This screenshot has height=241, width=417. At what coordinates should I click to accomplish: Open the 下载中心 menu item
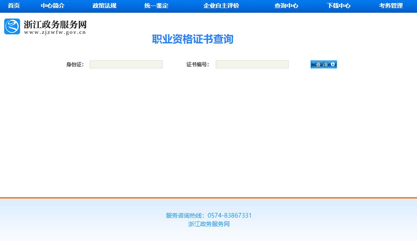pyautogui.click(x=338, y=6)
